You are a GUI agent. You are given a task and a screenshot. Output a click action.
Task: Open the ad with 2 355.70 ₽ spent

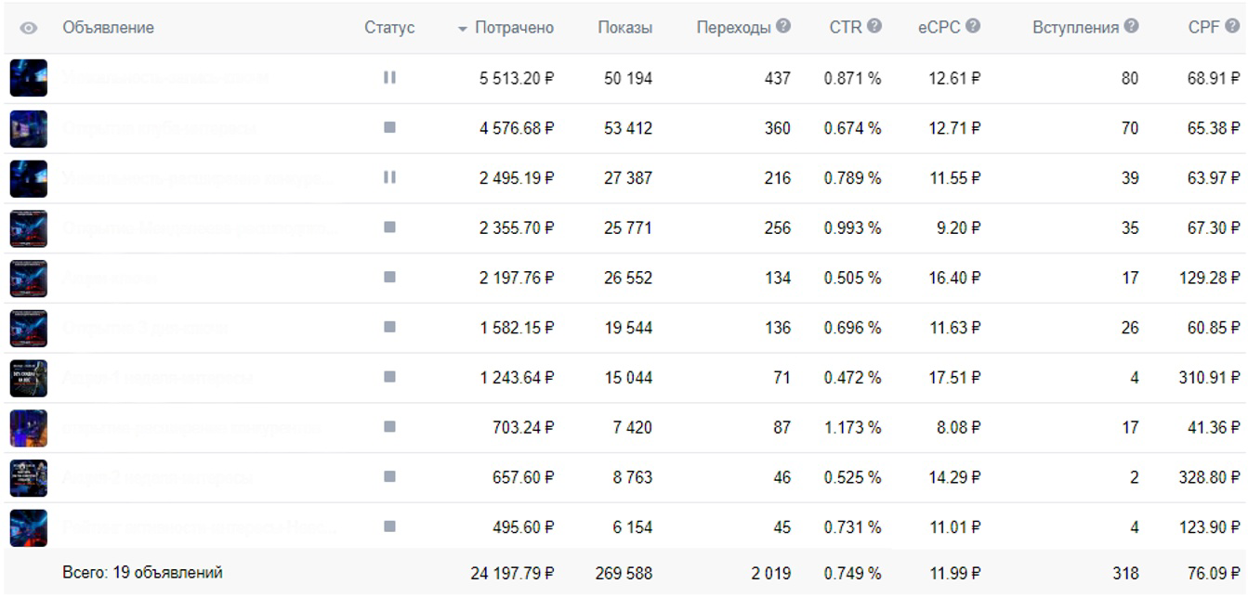[x=200, y=227]
